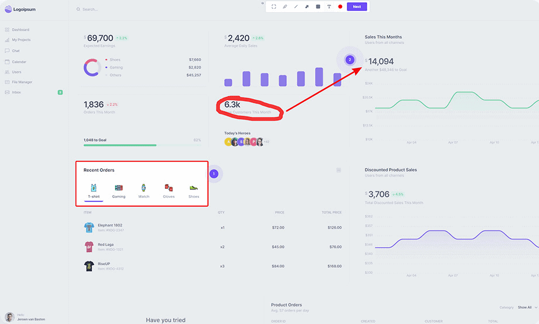539x324 pixels.
Task: Click the Chat sidebar icon
Action: click(7, 51)
